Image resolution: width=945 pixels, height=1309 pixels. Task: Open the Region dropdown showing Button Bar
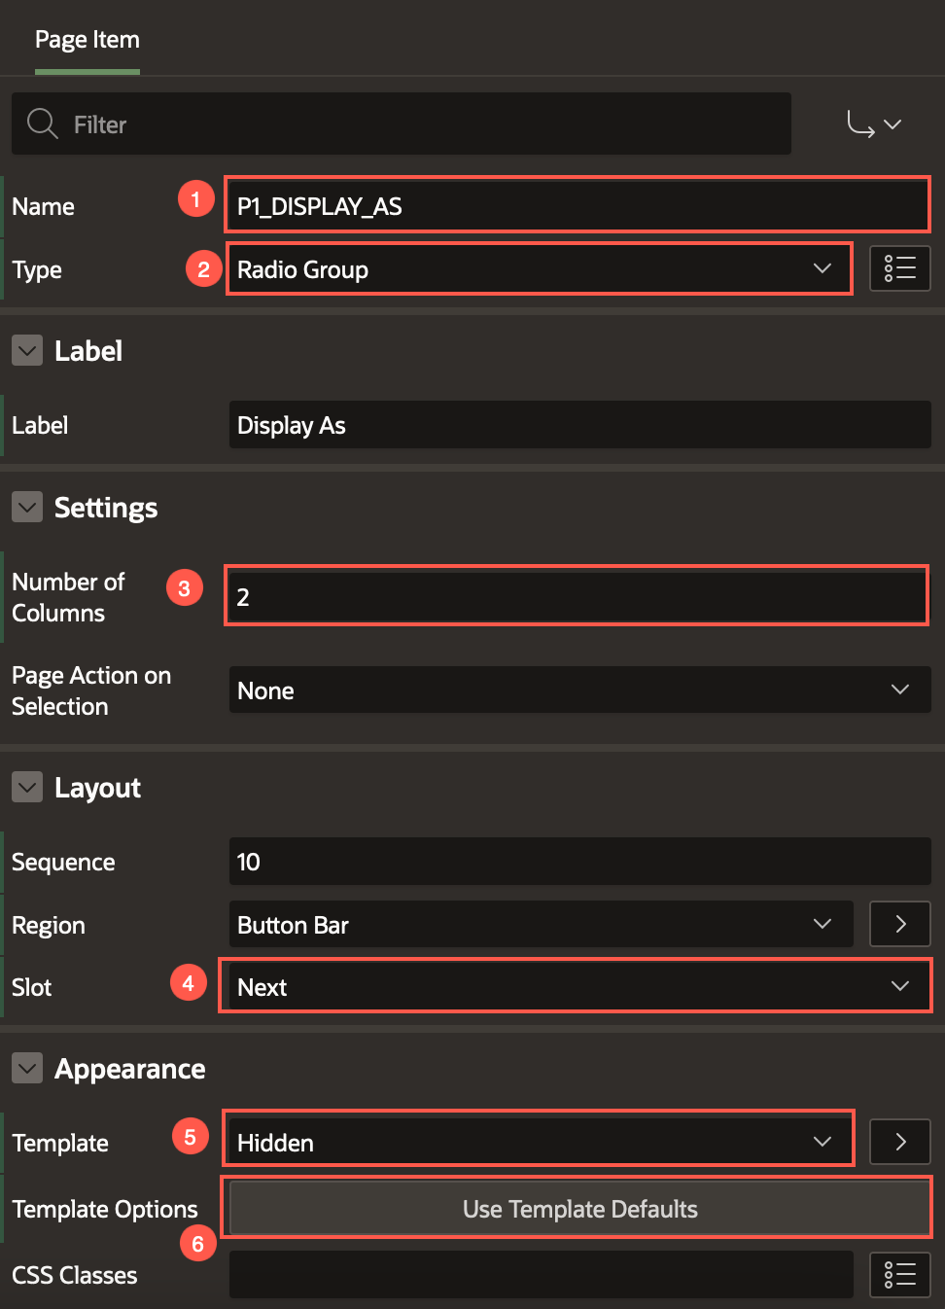click(x=541, y=925)
